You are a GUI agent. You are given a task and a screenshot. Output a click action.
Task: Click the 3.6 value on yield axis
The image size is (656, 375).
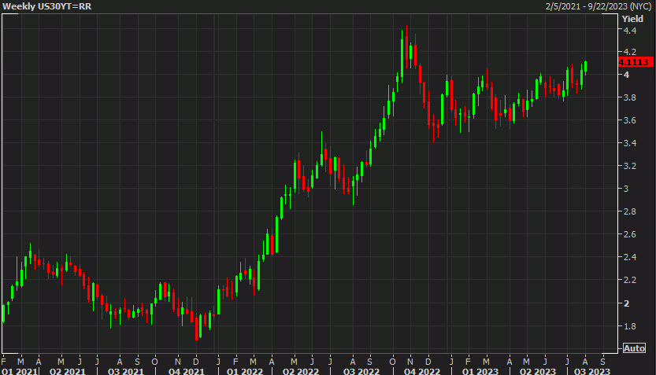(630, 120)
